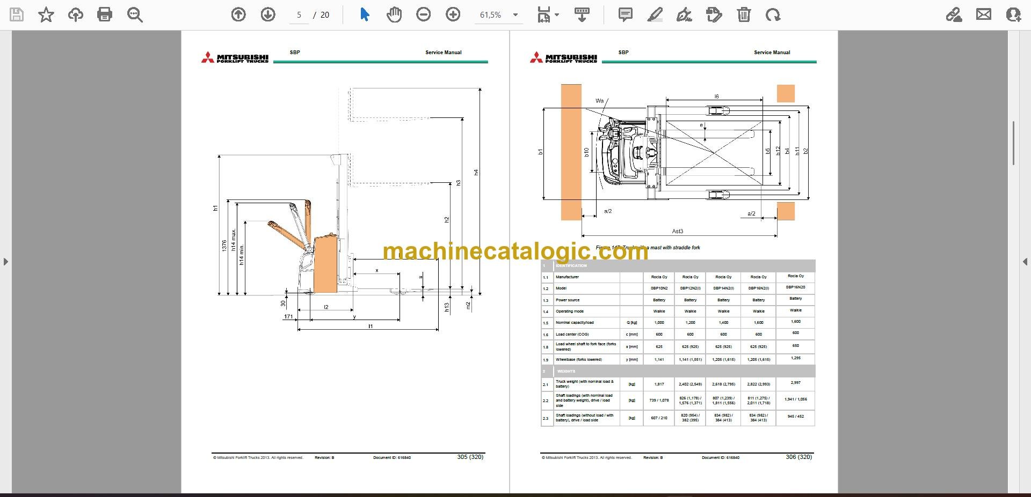The image size is (1031, 497).
Task: Click the "305 (320)" page footer number
Action: click(470, 457)
